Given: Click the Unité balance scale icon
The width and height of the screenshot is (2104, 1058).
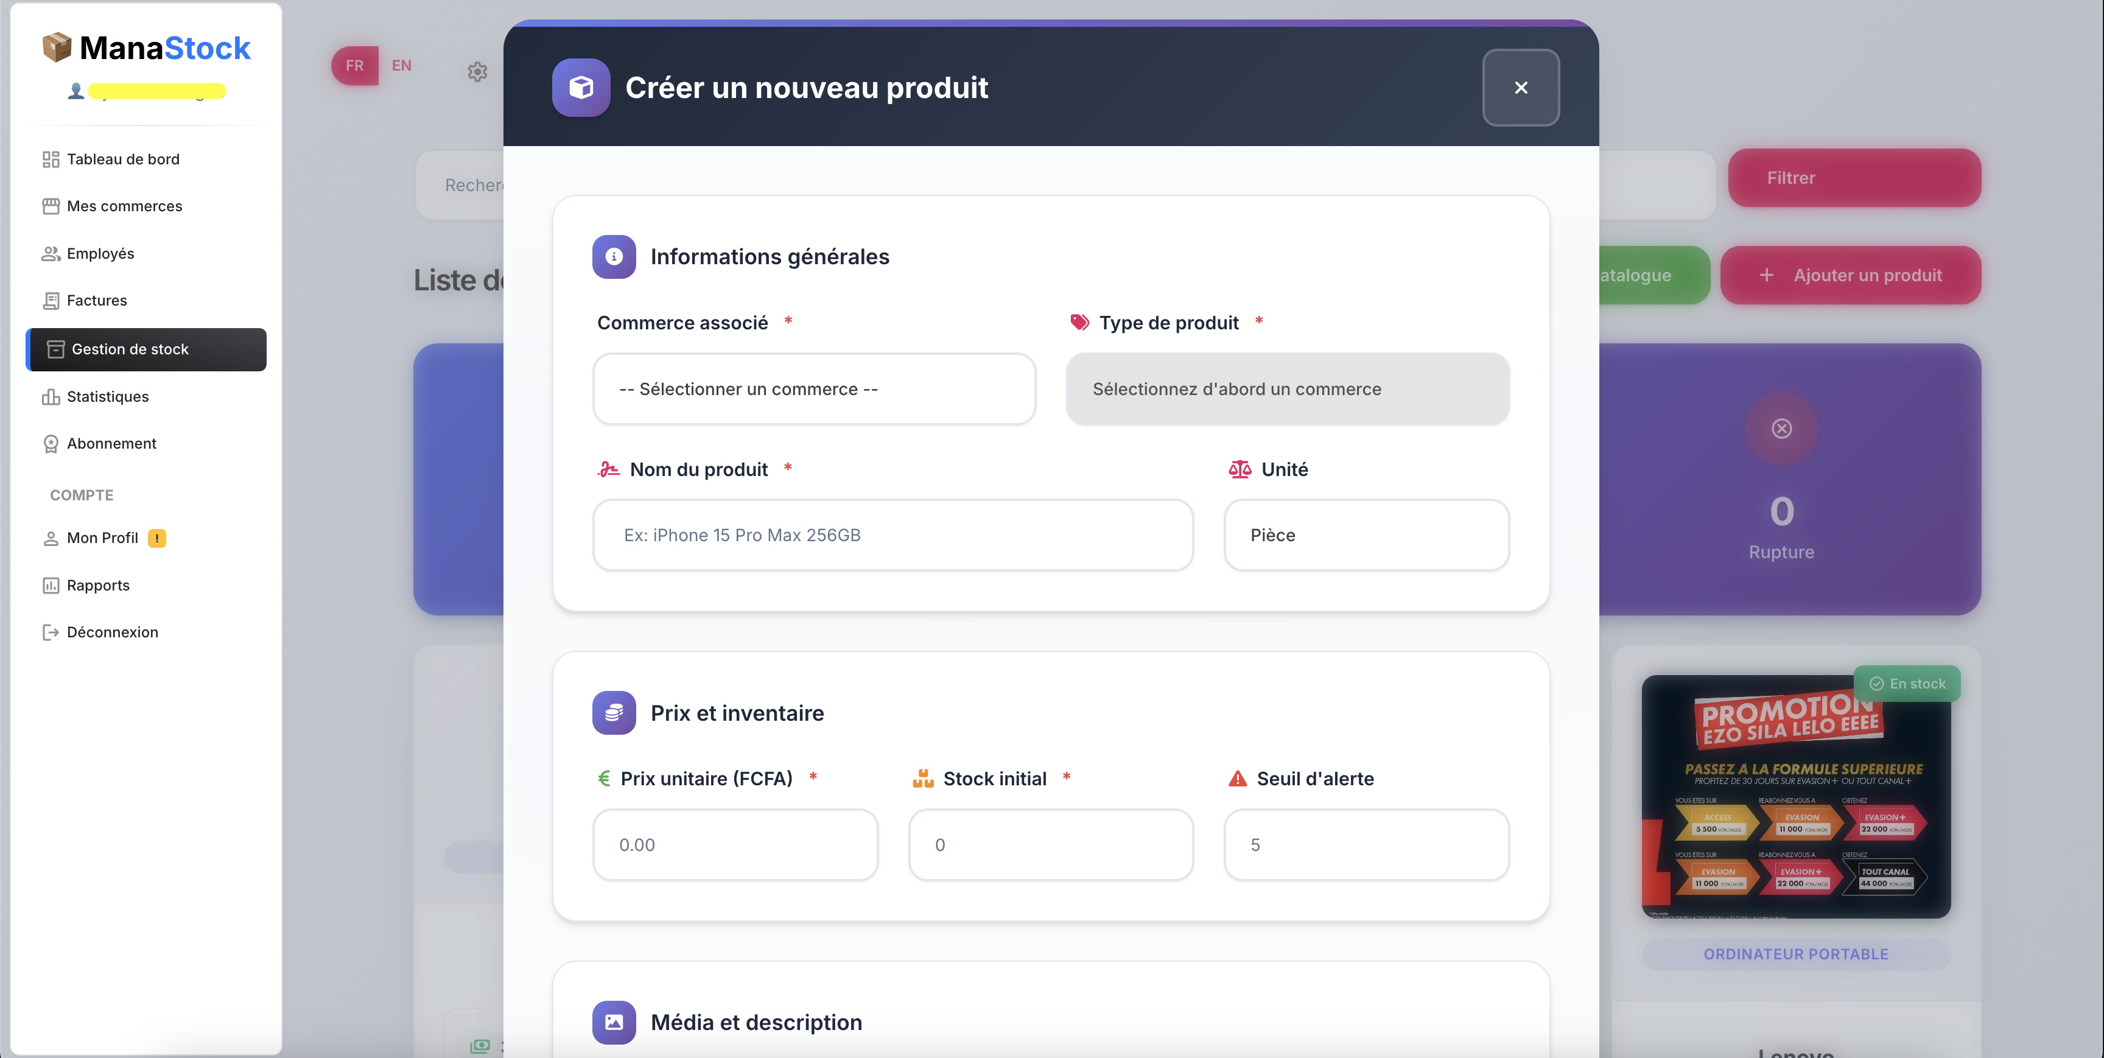Looking at the screenshot, I should 1239,469.
